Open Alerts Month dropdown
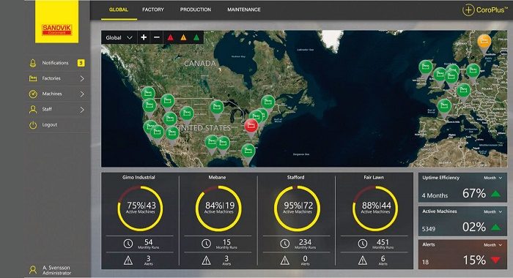The height and width of the screenshot is (278, 513). [493, 244]
